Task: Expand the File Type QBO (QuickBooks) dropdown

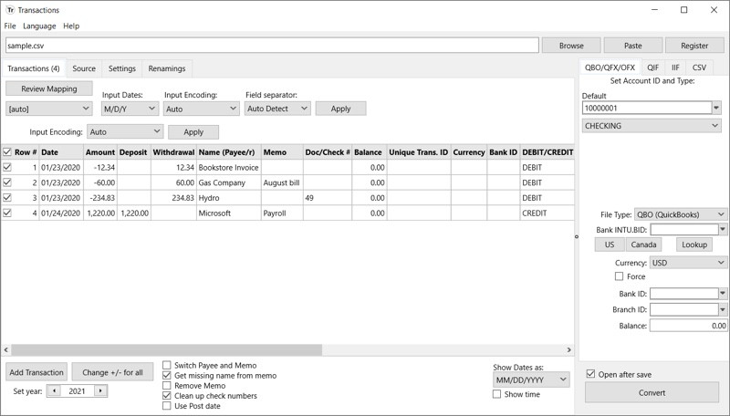Action: [x=680, y=214]
